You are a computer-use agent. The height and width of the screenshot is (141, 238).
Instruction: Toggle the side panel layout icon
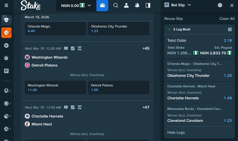tap(148, 6)
